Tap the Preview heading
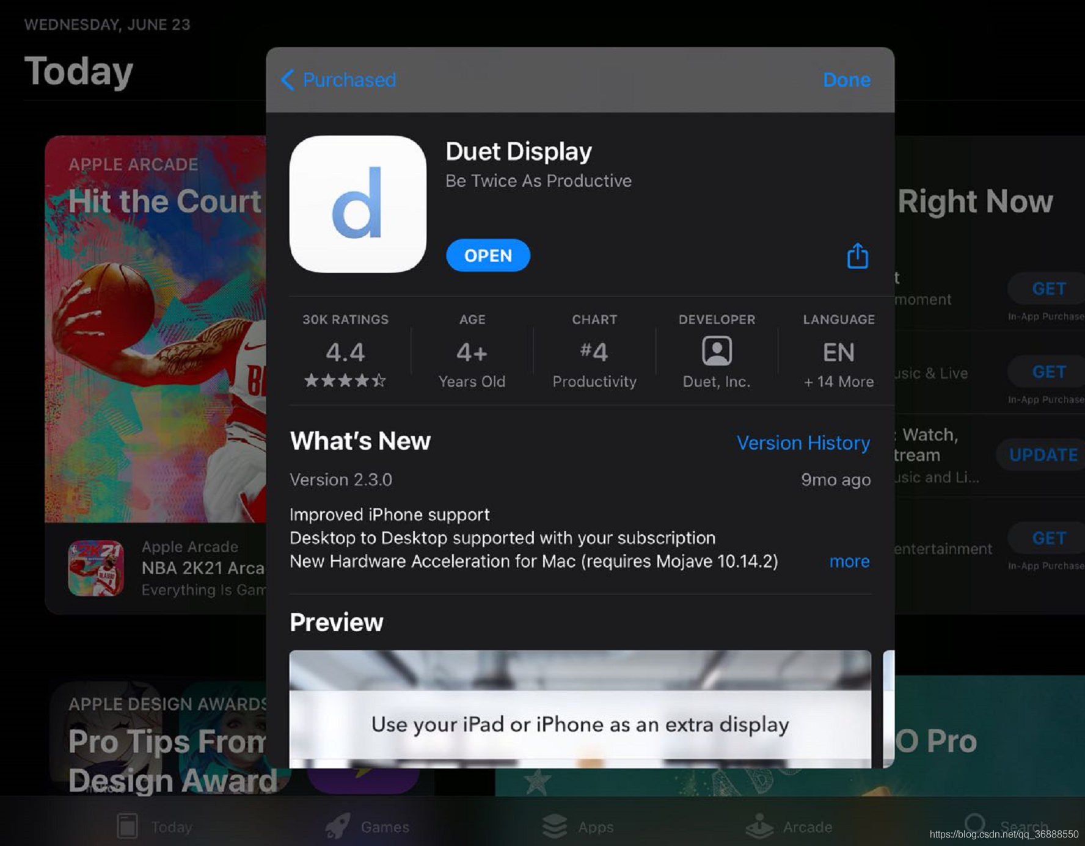The image size is (1085, 846). tap(337, 623)
